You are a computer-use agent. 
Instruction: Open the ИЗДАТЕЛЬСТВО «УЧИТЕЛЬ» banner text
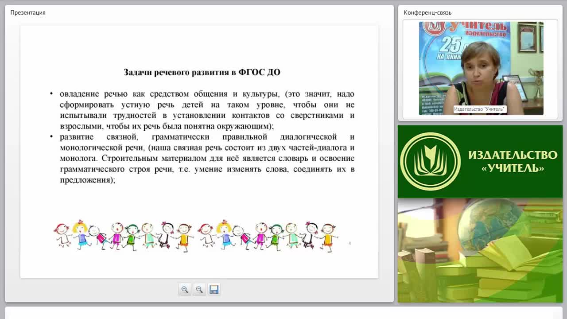[x=513, y=161]
